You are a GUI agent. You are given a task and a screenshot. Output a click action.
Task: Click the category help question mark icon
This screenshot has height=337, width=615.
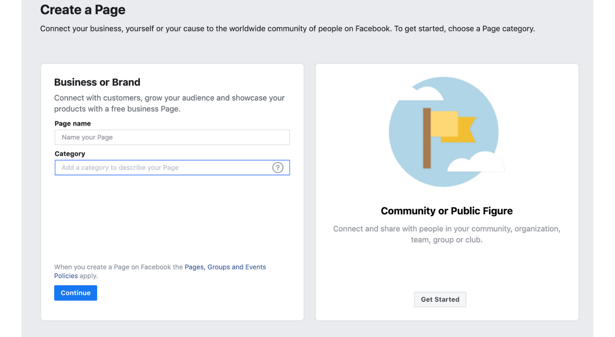pyautogui.click(x=278, y=168)
